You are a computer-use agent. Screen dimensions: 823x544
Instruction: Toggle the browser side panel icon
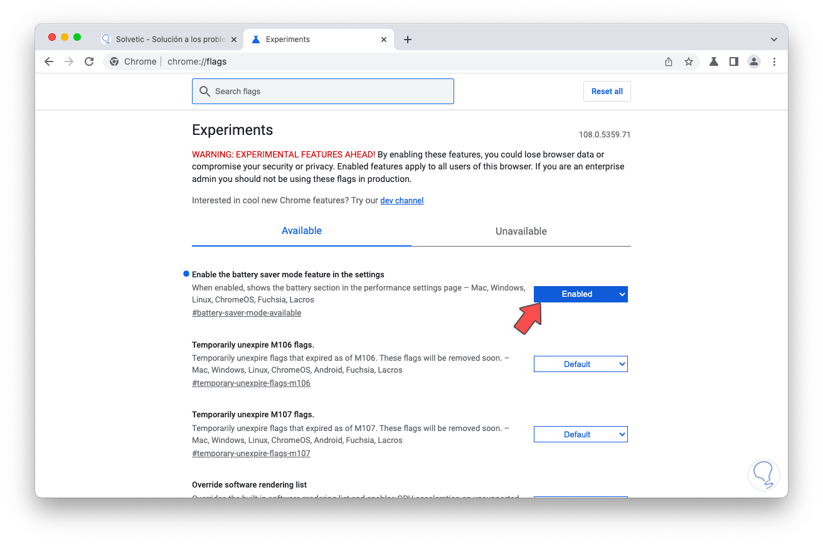coord(734,61)
